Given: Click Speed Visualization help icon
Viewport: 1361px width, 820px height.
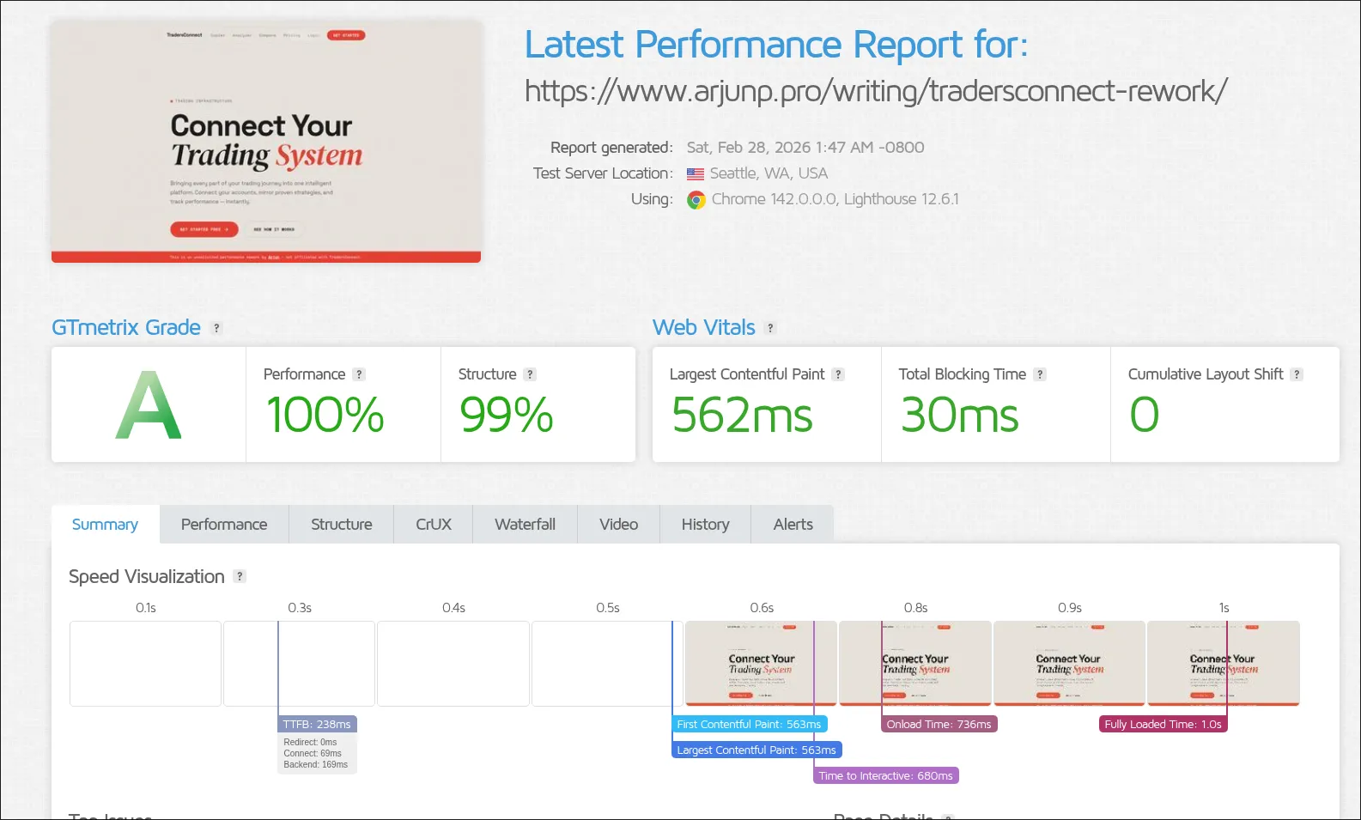Looking at the screenshot, I should pos(240,577).
